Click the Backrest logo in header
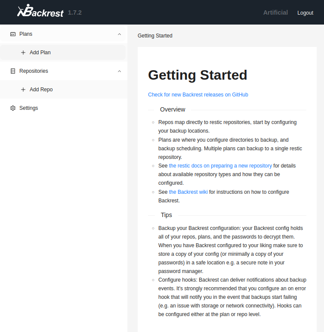This screenshot has width=324, height=332. coord(41,12)
